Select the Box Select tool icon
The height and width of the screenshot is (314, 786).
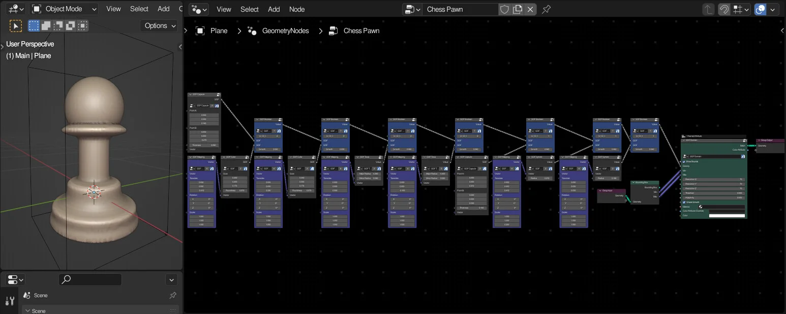tap(34, 25)
